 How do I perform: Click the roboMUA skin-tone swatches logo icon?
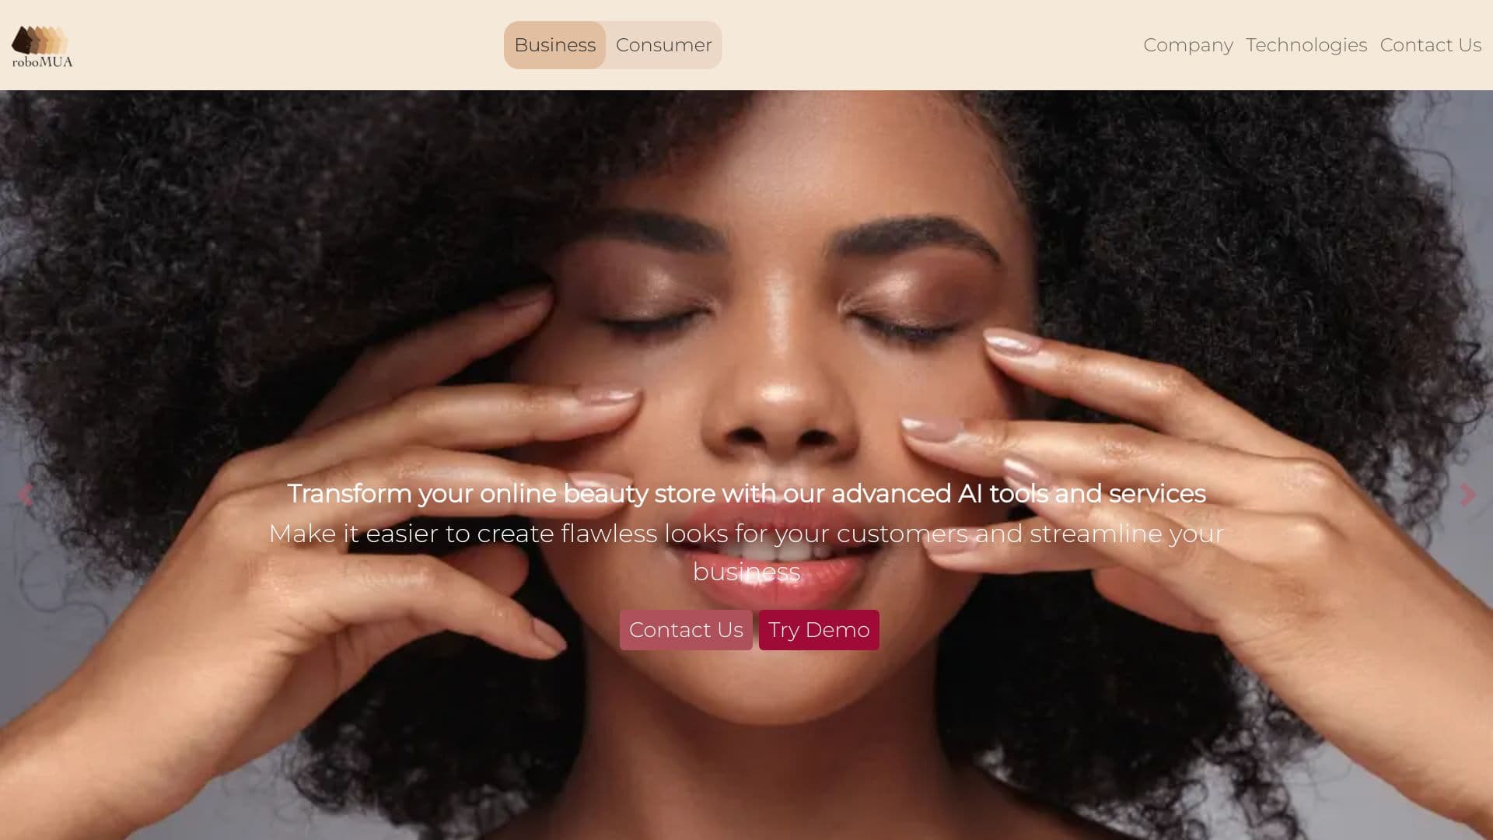(x=40, y=40)
